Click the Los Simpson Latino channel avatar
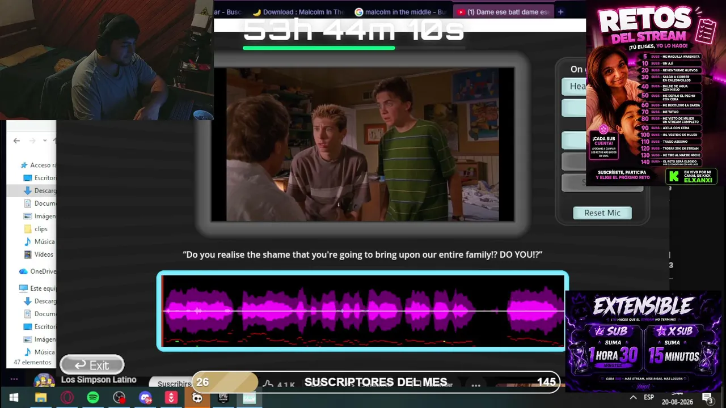 (44, 381)
